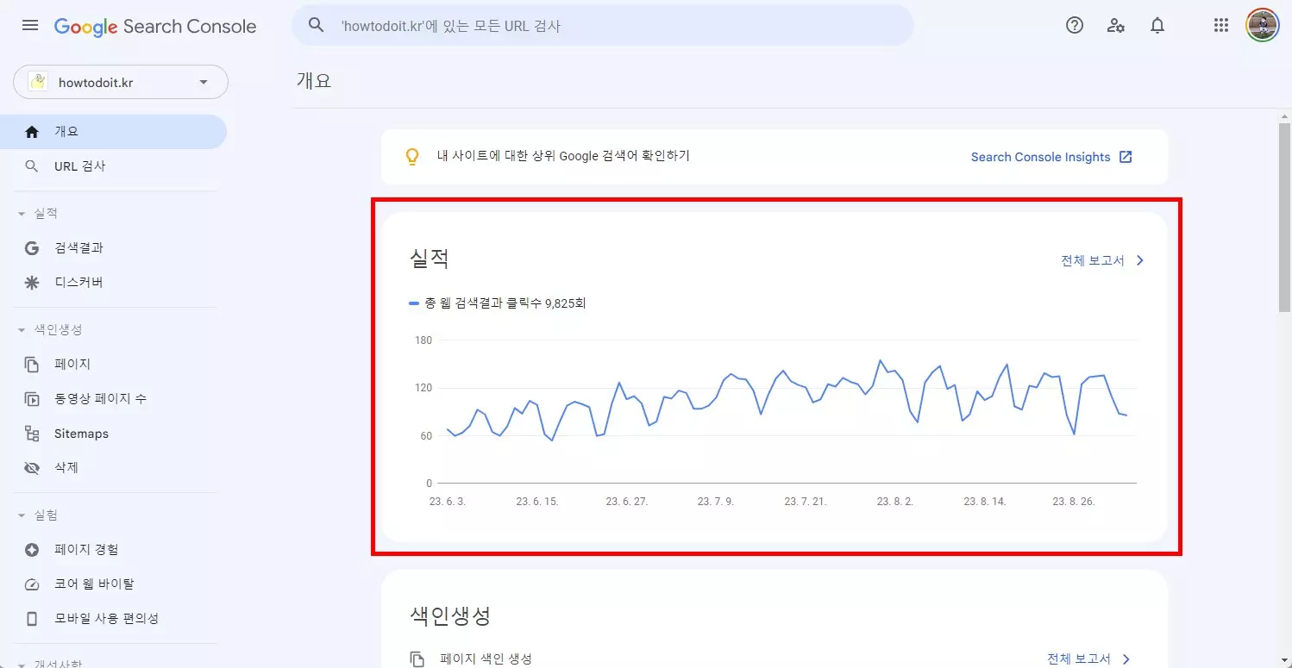
Task: Collapse the 실적 sidebar section
Action: pyautogui.click(x=21, y=213)
